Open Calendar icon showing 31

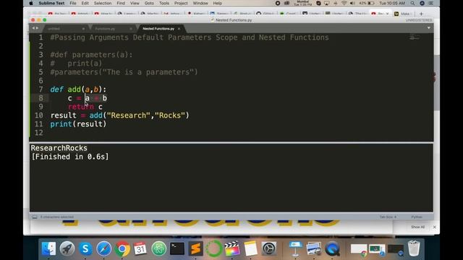140,248
